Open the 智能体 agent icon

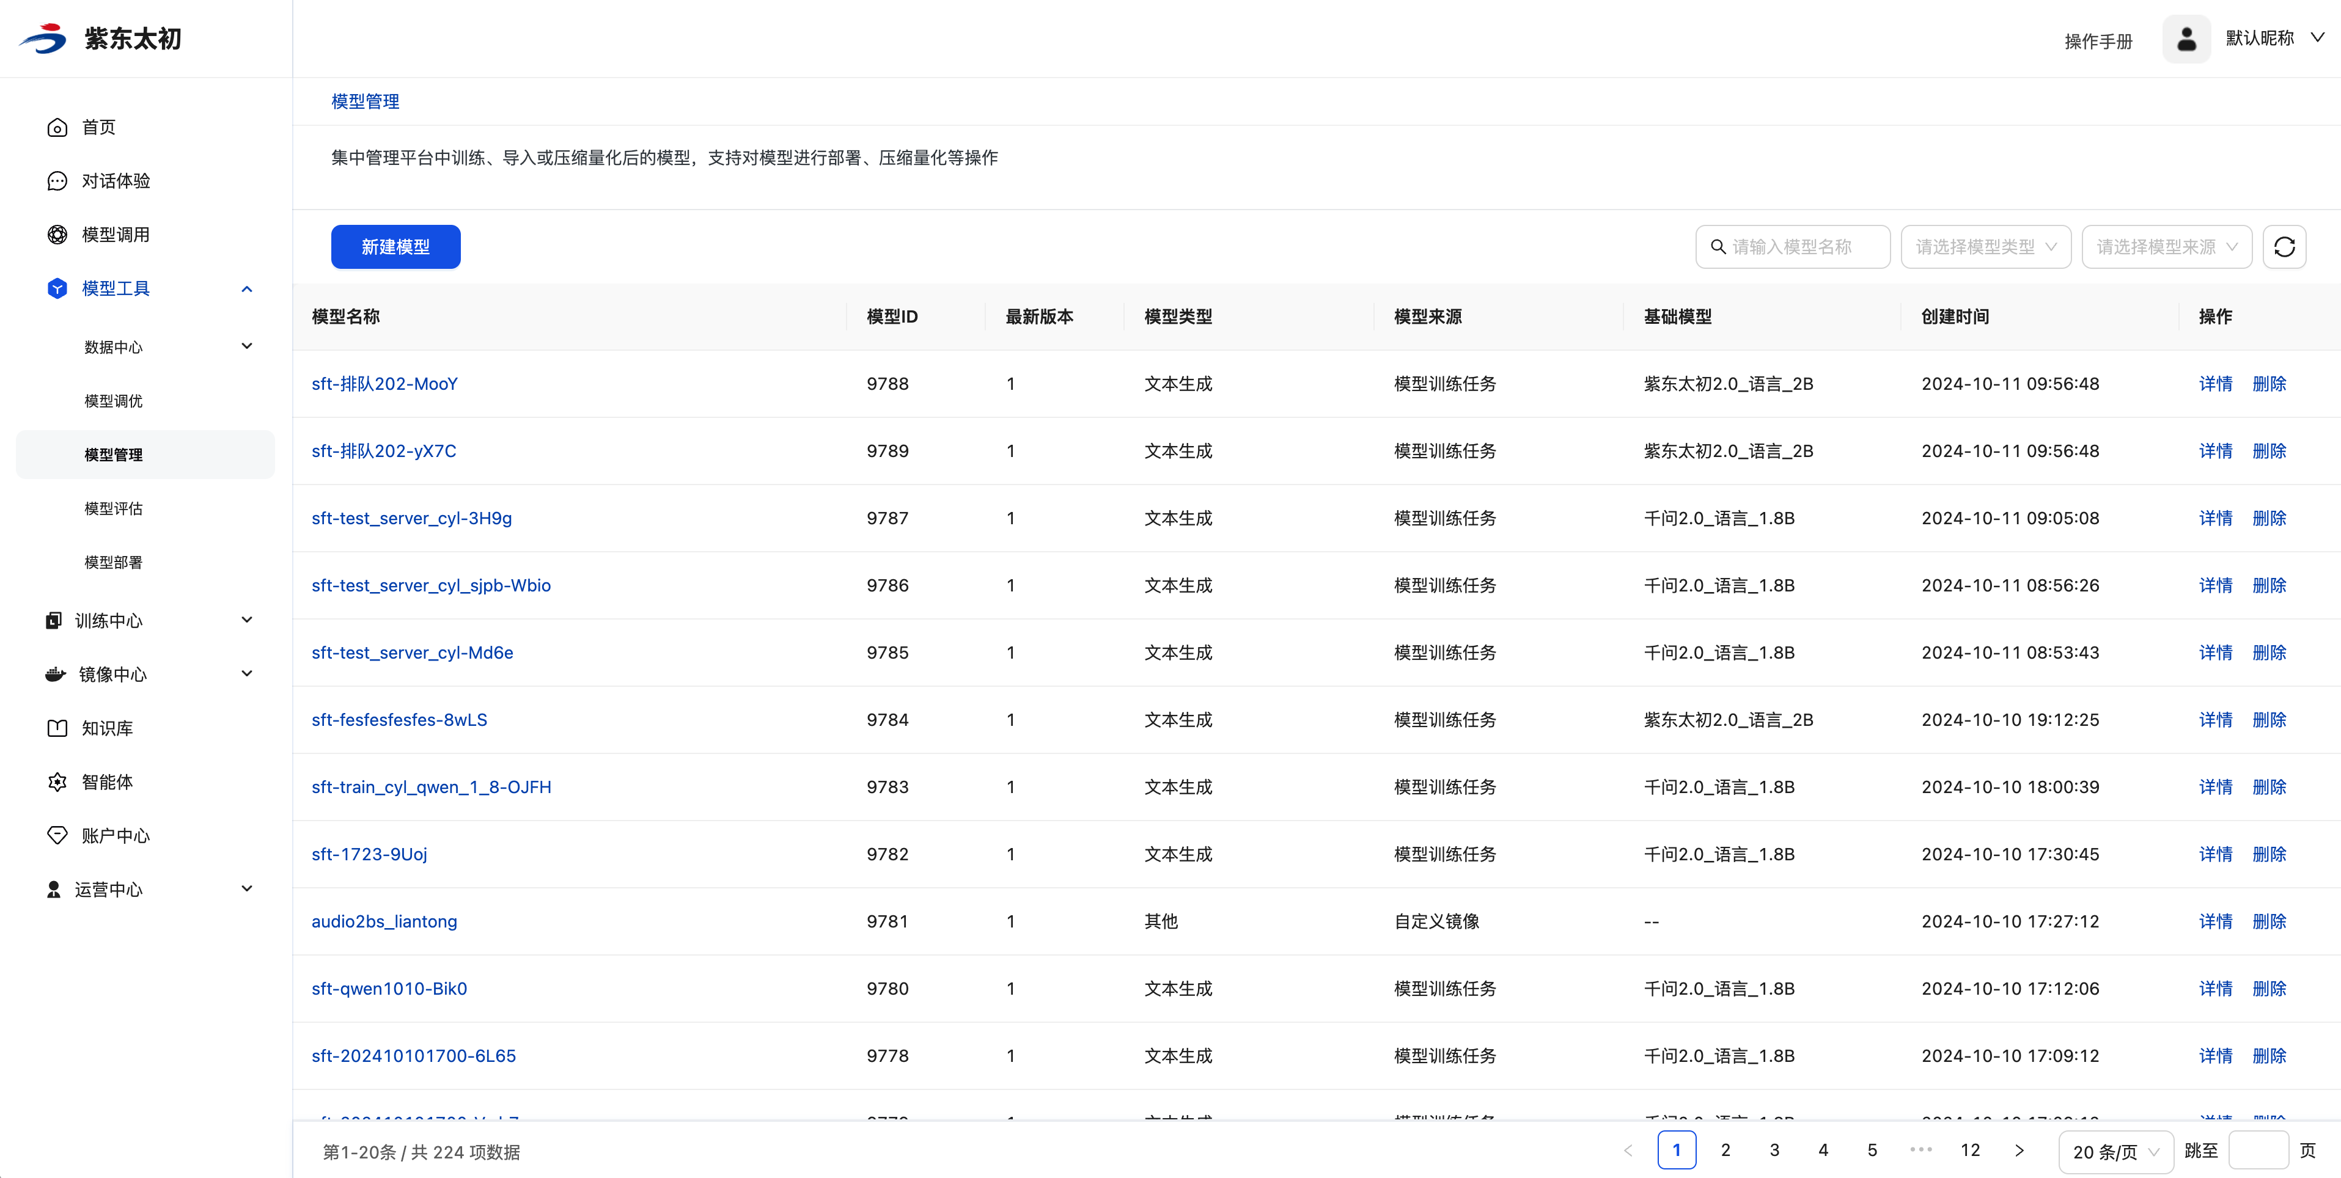pyautogui.click(x=57, y=782)
